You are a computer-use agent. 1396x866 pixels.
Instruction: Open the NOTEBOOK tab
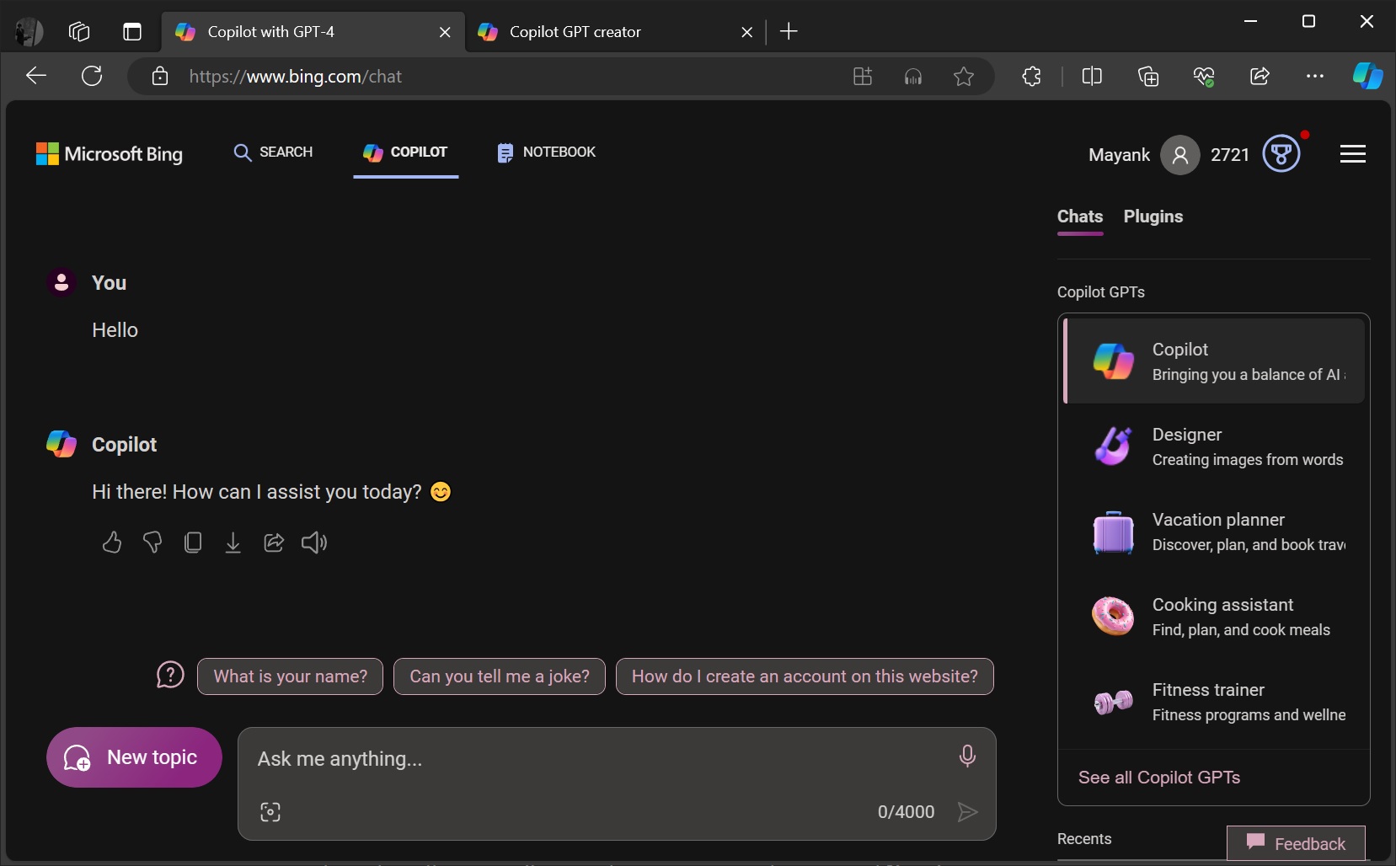pyautogui.click(x=546, y=152)
